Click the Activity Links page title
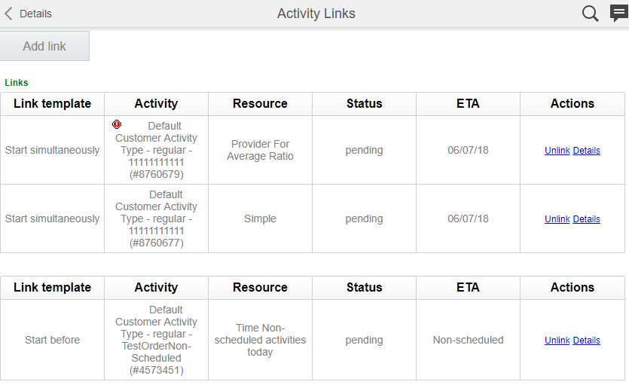Image resolution: width=629 pixels, height=385 pixels. (x=316, y=14)
